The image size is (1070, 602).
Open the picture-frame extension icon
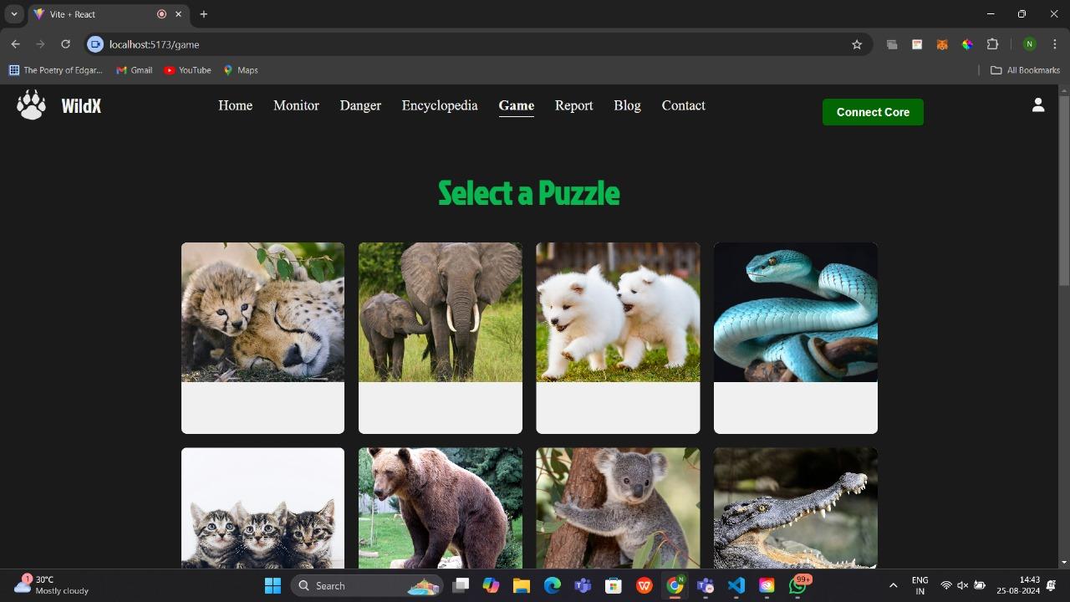917,44
